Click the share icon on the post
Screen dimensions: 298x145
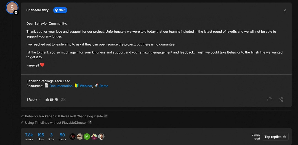coord(281,99)
